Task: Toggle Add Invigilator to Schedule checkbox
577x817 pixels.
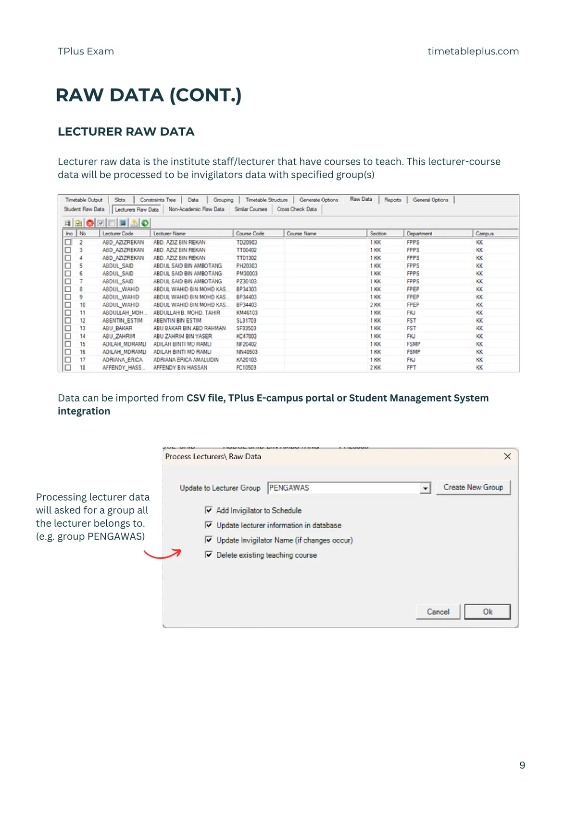Action: [x=209, y=510]
